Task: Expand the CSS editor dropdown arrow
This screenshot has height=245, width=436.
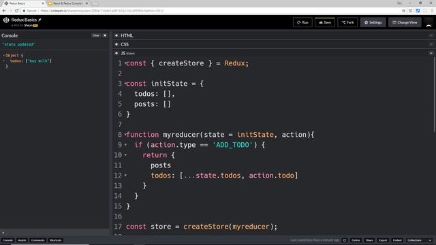Action: click(x=431, y=44)
